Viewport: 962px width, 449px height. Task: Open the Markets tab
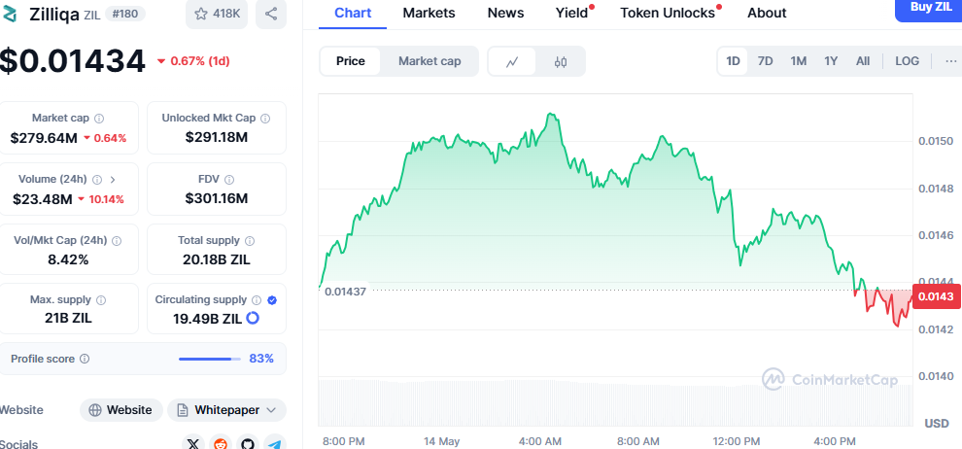pyautogui.click(x=429, y=13)
